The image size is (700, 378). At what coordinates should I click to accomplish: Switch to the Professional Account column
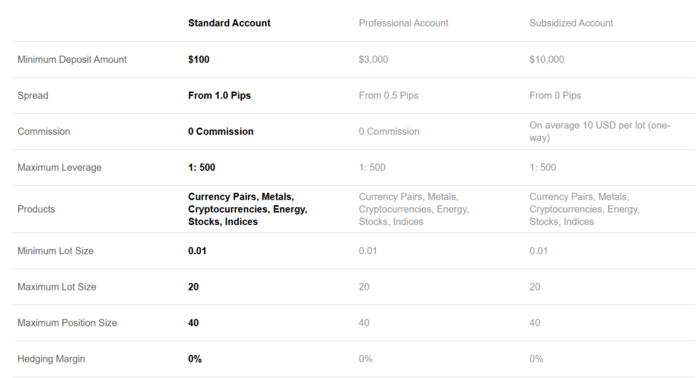pos(403,23)
